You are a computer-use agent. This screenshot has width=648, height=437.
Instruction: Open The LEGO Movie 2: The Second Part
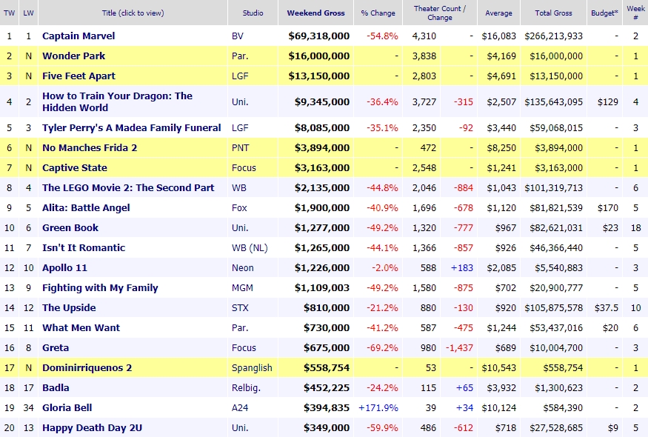(x=128, y=187)
